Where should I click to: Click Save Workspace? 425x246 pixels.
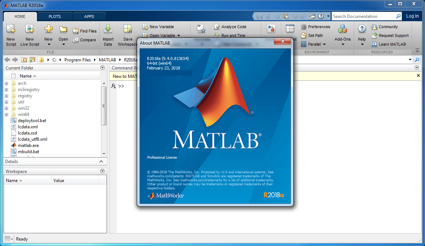127,35
